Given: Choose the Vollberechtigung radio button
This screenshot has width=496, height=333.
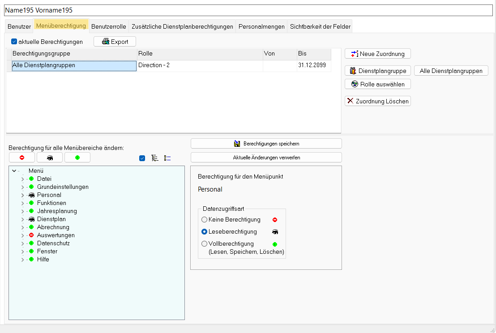Looking at the screenshot, I should coord(204,244).
